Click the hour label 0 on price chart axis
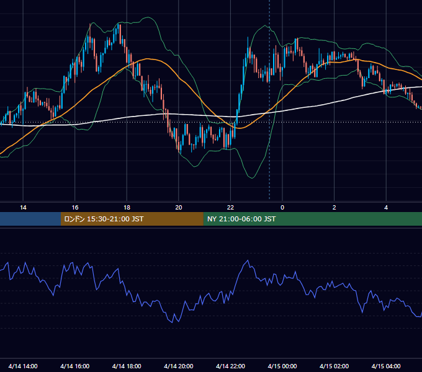The height and width of the screenshot is (372, 422). point(282,207)
